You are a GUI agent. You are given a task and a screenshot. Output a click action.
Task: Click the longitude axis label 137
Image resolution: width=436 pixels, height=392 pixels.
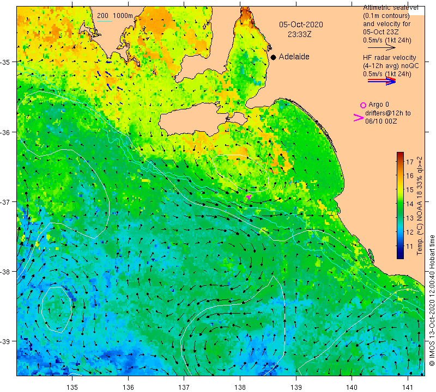point(184,387)
